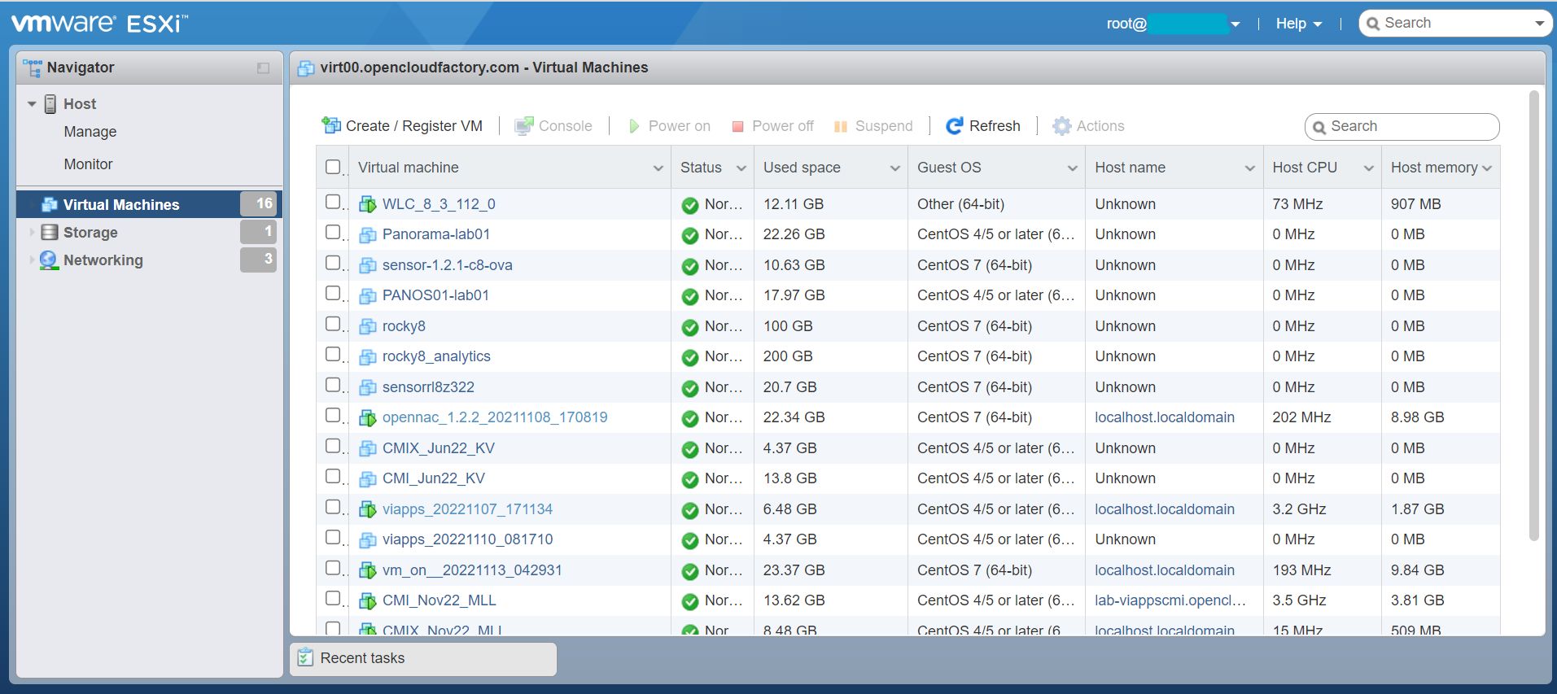The width and height of the screenshot is (1557, 694).
Task: Click the Storage datastore icon in Navigator
Action: pyautogui.click(x=50, y=232)
